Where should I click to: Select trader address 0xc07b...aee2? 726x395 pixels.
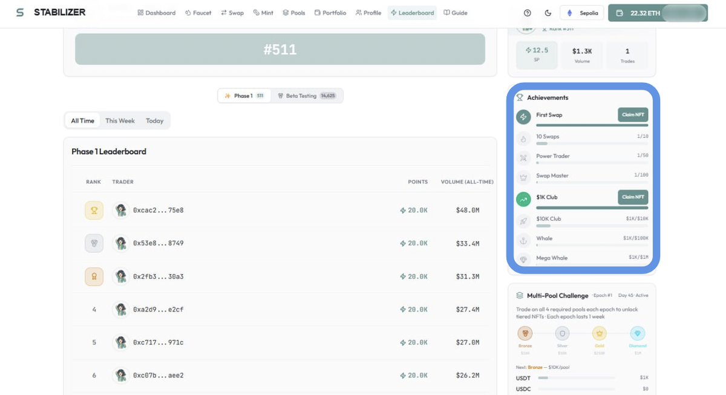[x=158, y=375]
